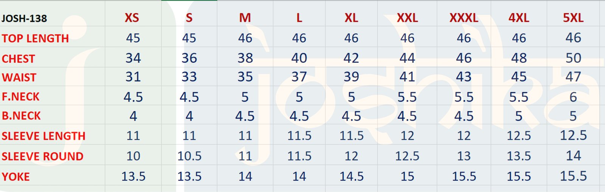This screenshot has width=605, height=192.
Task: Select the top length value for XS
Action: pyautogui.click(x=133, y=38)
